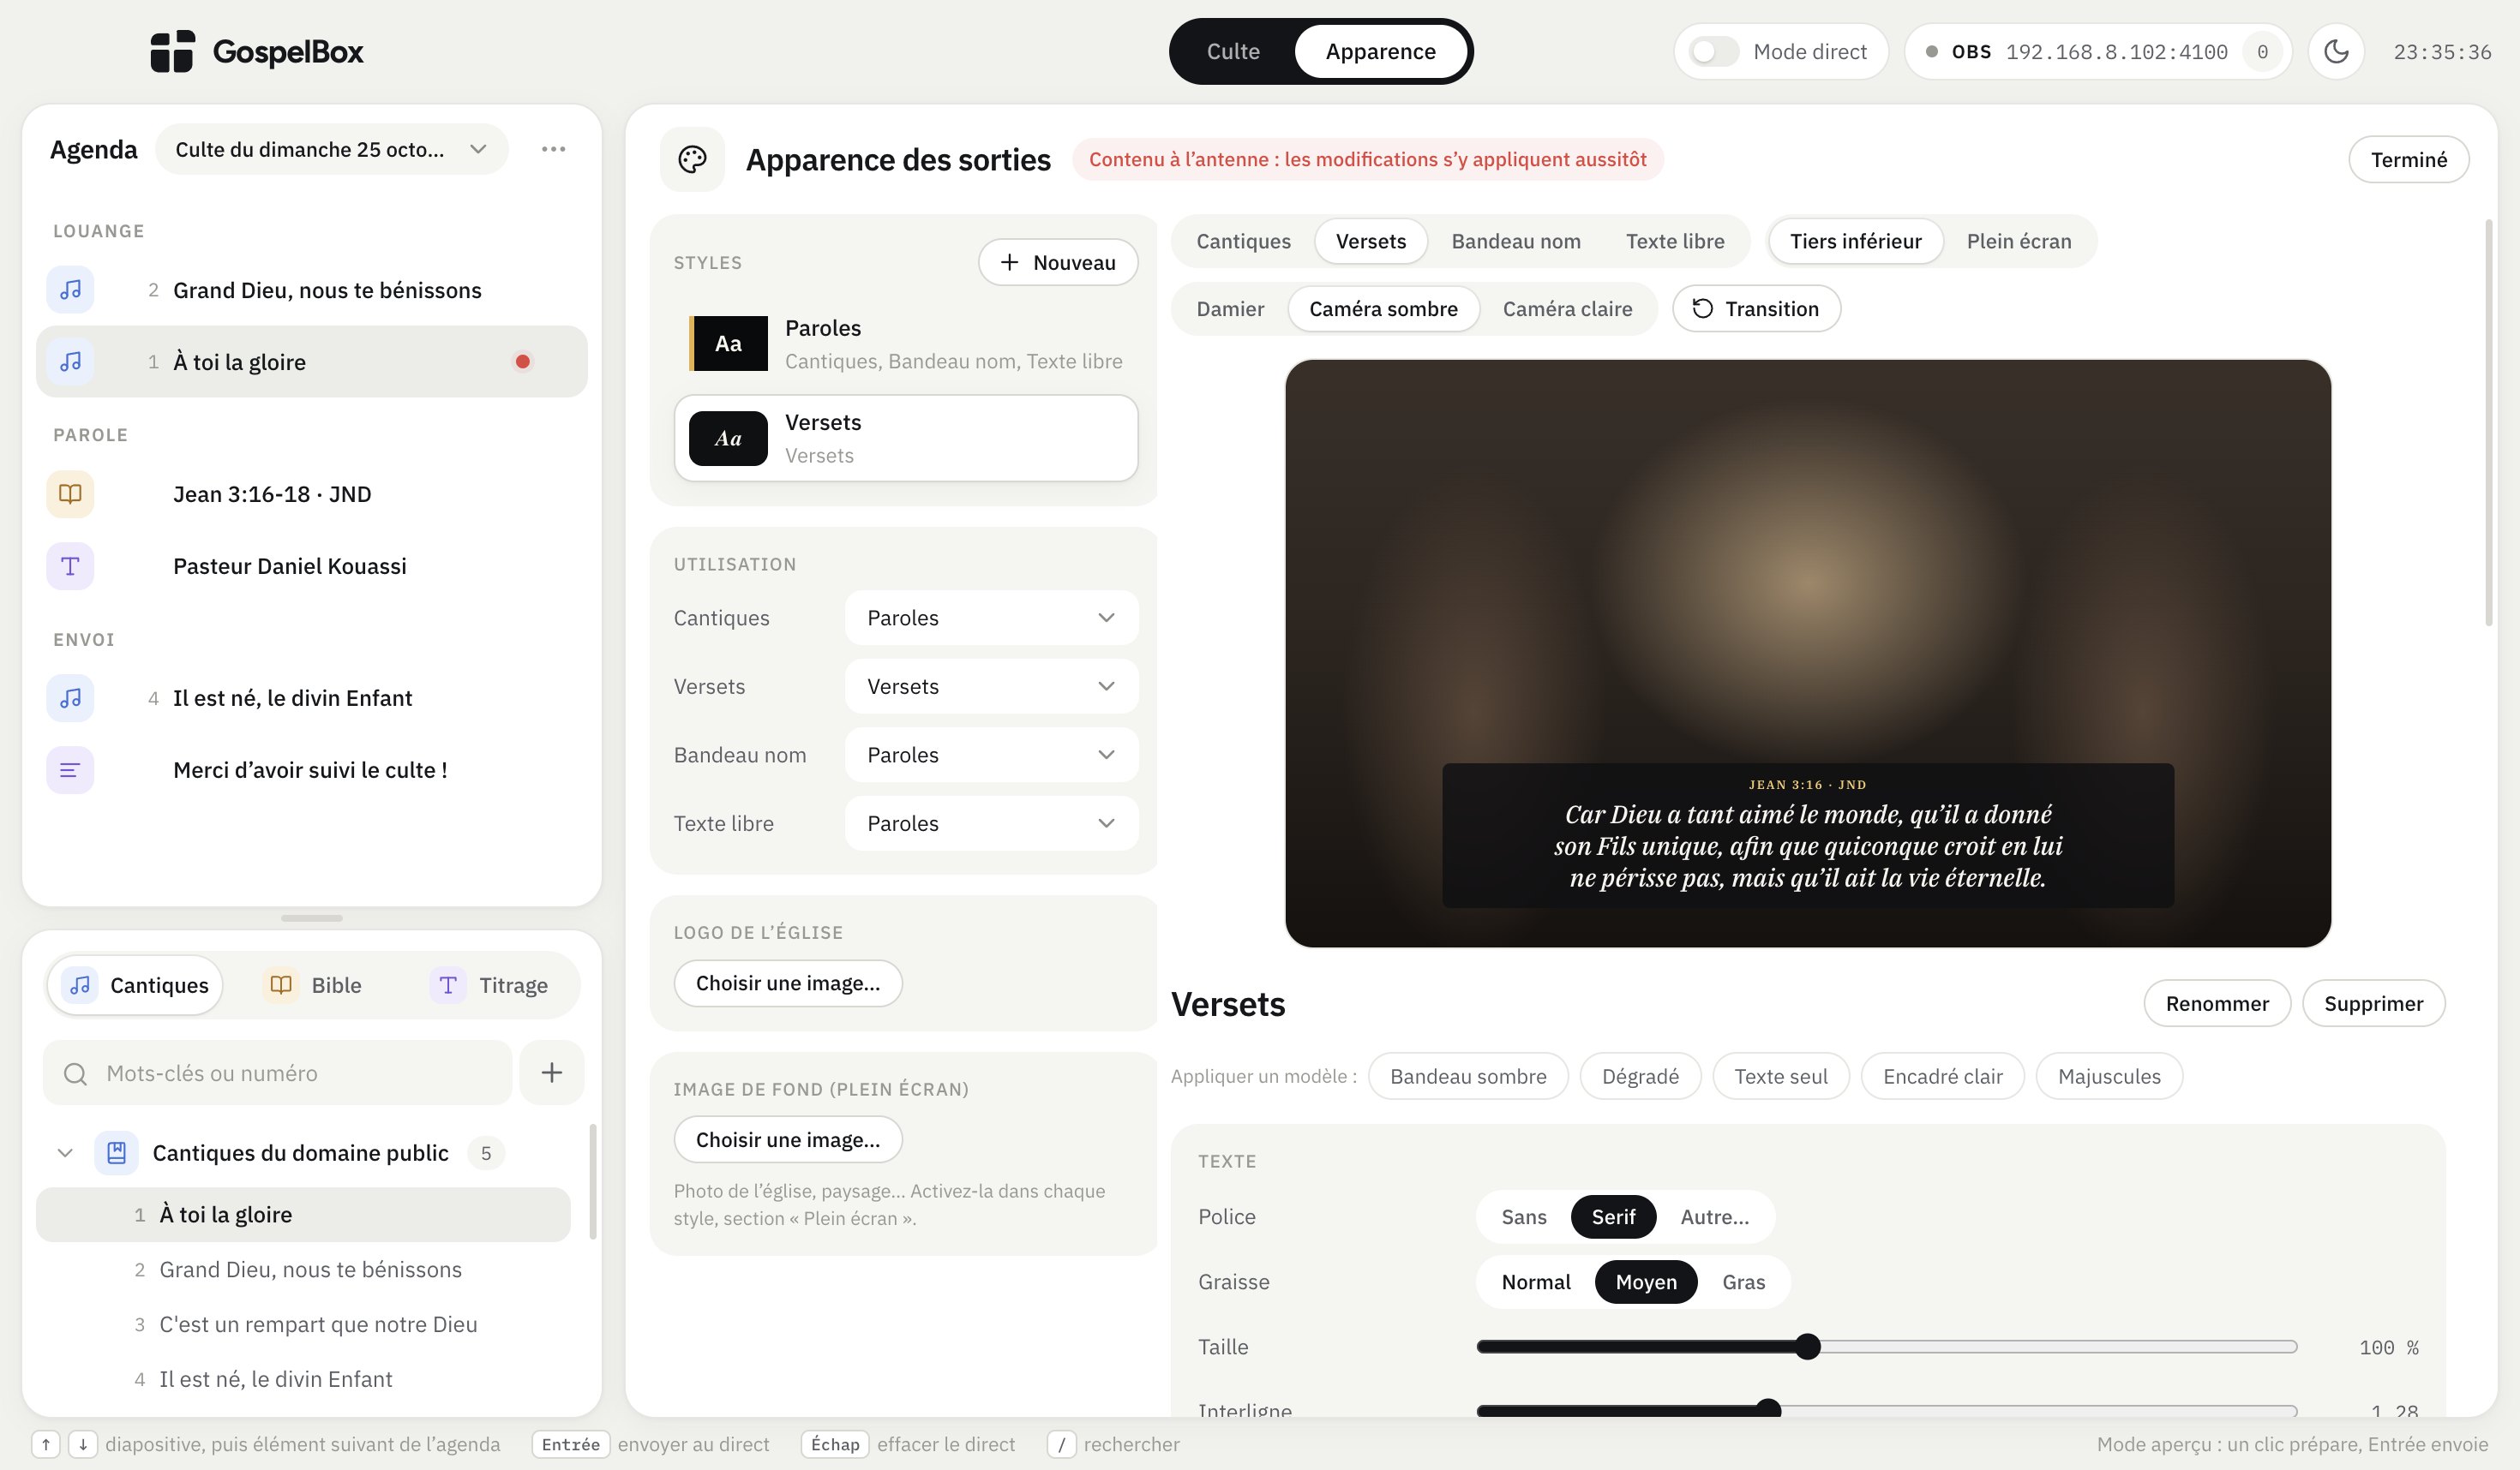This screenshot has height=1470, width=2520.
Task: Open Bandeau nom style dropdown
Action: 991,755
